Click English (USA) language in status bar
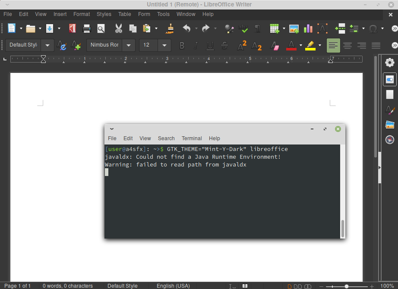Image resolution: width=398 pixels, height=289 pixels. pyautogui.click(x=173, y=286)
